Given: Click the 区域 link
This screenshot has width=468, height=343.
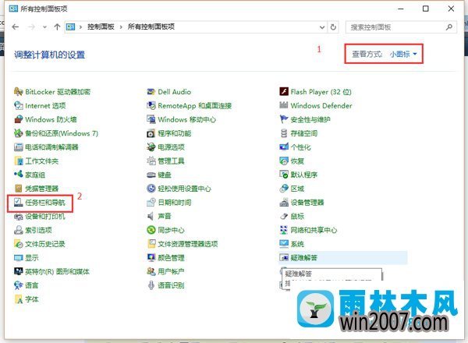Looking at the screenshot, I should pos(297,189).
